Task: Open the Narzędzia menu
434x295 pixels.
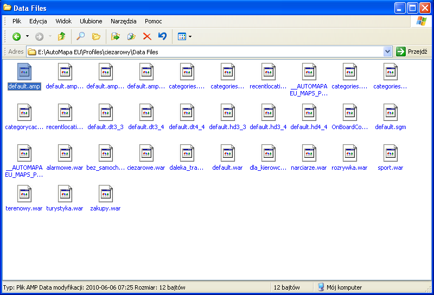Action: coord(123,21)
